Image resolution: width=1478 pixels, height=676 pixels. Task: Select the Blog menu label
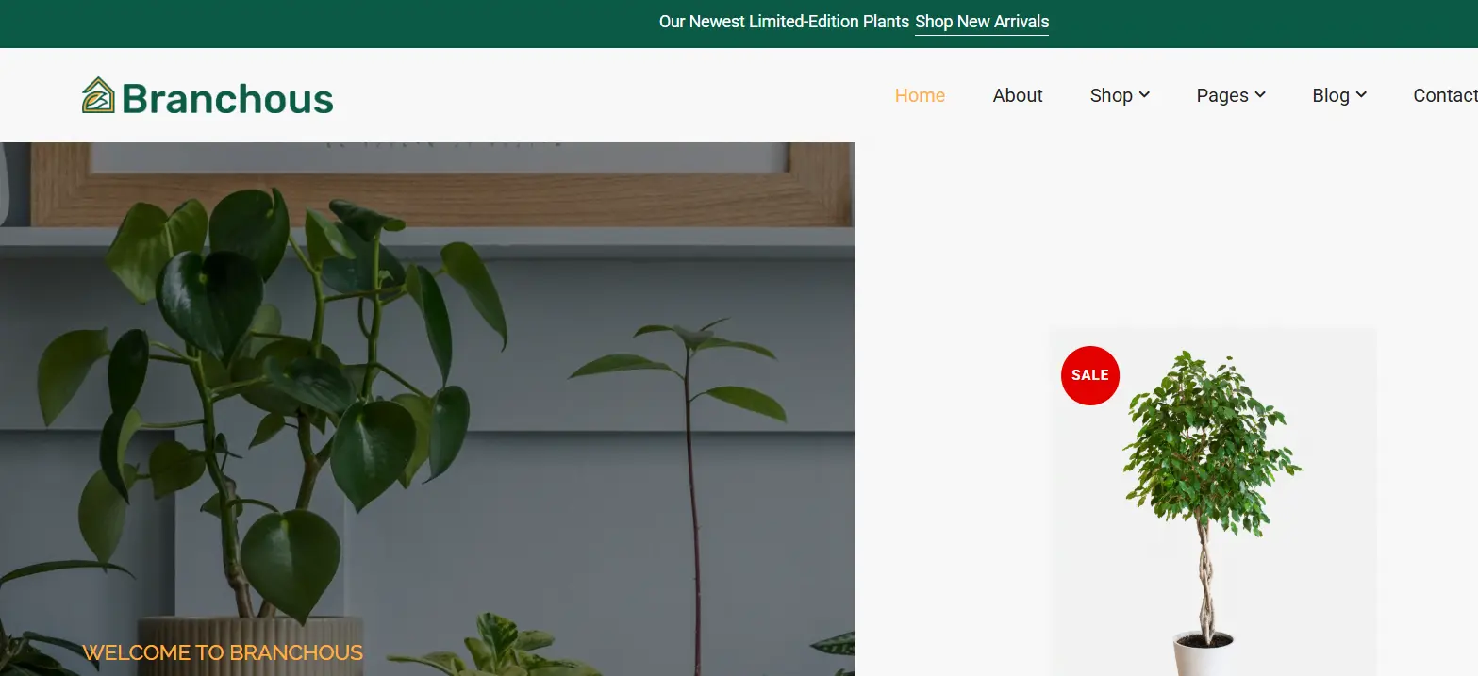coord(1331,95)
